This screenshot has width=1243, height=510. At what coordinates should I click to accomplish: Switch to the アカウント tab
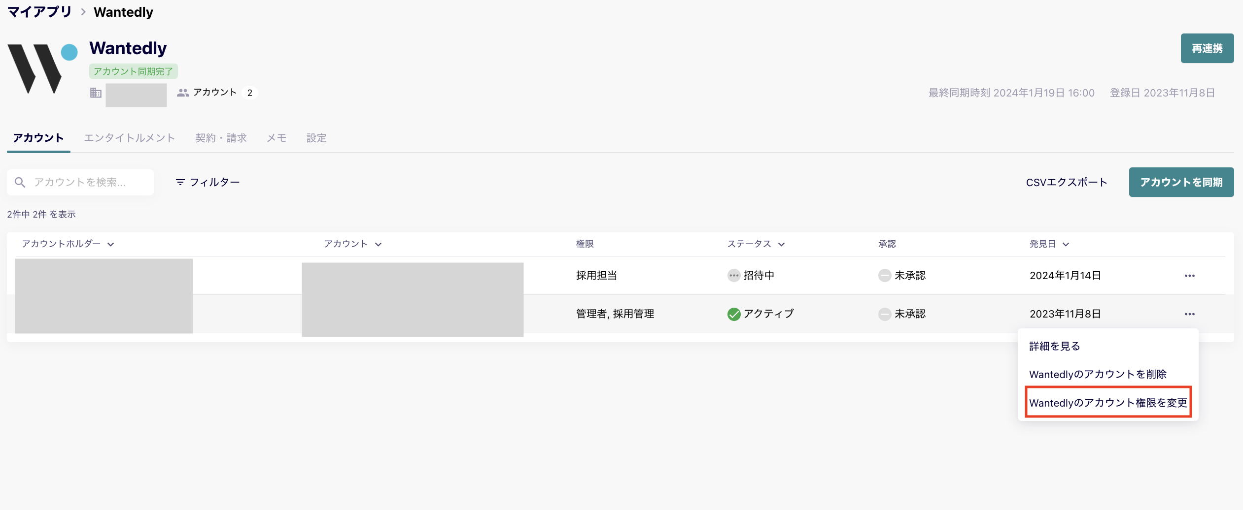(38, 138)
